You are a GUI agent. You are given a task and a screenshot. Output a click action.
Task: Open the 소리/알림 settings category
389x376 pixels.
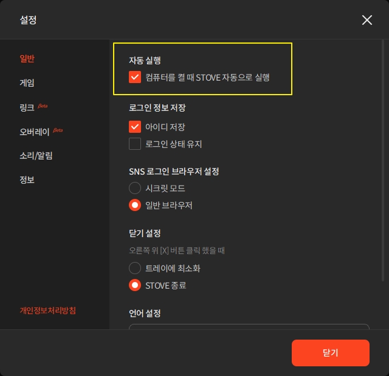click(x=36, y=156)
